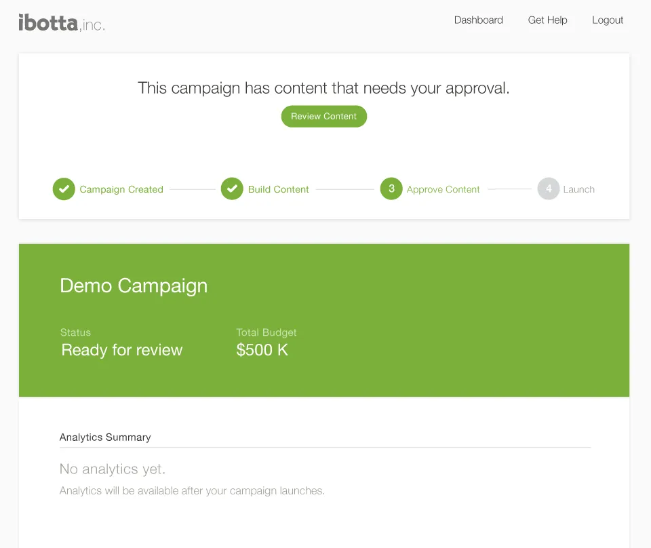Click the Campaign Created step label
Image resolution: width=651 pixels, height=548 pixels.
pyautogui.click(x=121, y=190)
